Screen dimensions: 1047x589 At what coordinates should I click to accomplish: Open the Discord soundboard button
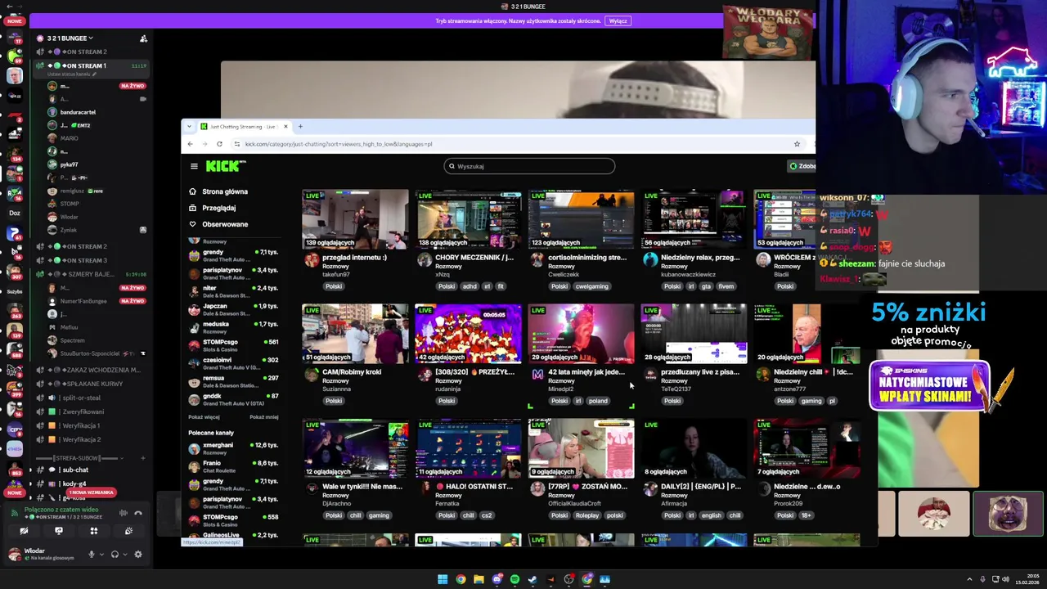[x=128, y=531]
